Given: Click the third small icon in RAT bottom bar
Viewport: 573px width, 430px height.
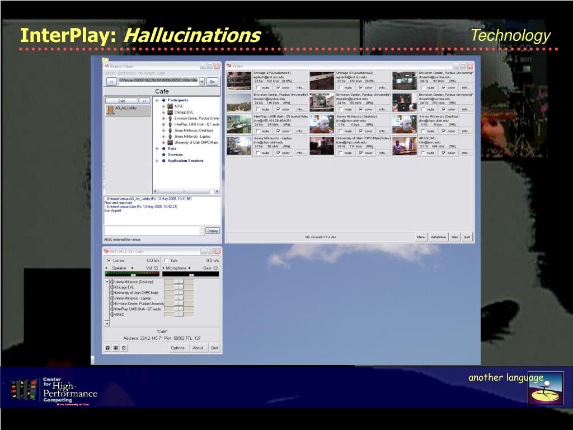Looking at the screenshot, I should pyautogui.click(x=124, y=348).
